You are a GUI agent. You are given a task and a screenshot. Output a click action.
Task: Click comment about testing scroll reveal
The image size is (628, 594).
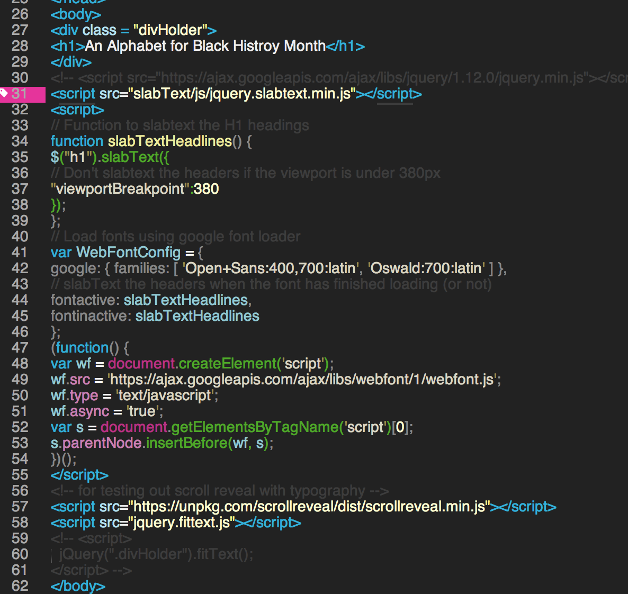click(220, 491)
